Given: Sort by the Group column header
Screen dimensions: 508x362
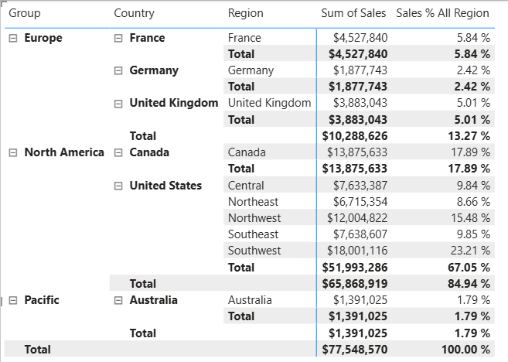Looking at the screenshot, I should click(25, 13).
